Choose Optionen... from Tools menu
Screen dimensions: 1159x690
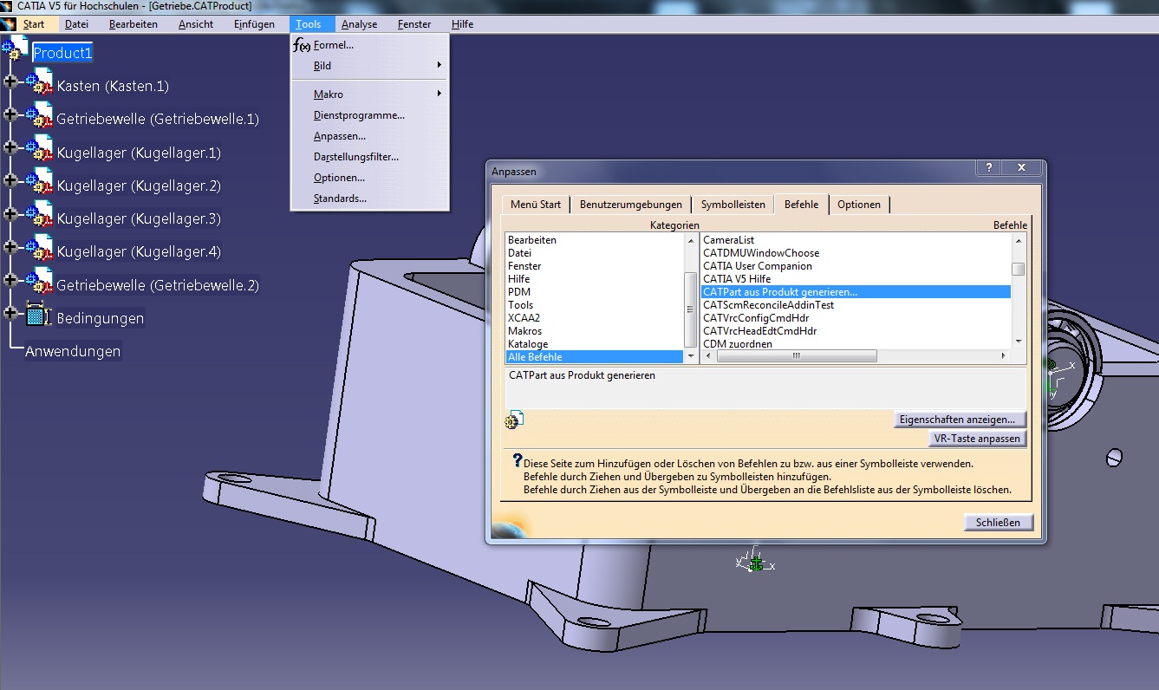(x=370, y=178)
